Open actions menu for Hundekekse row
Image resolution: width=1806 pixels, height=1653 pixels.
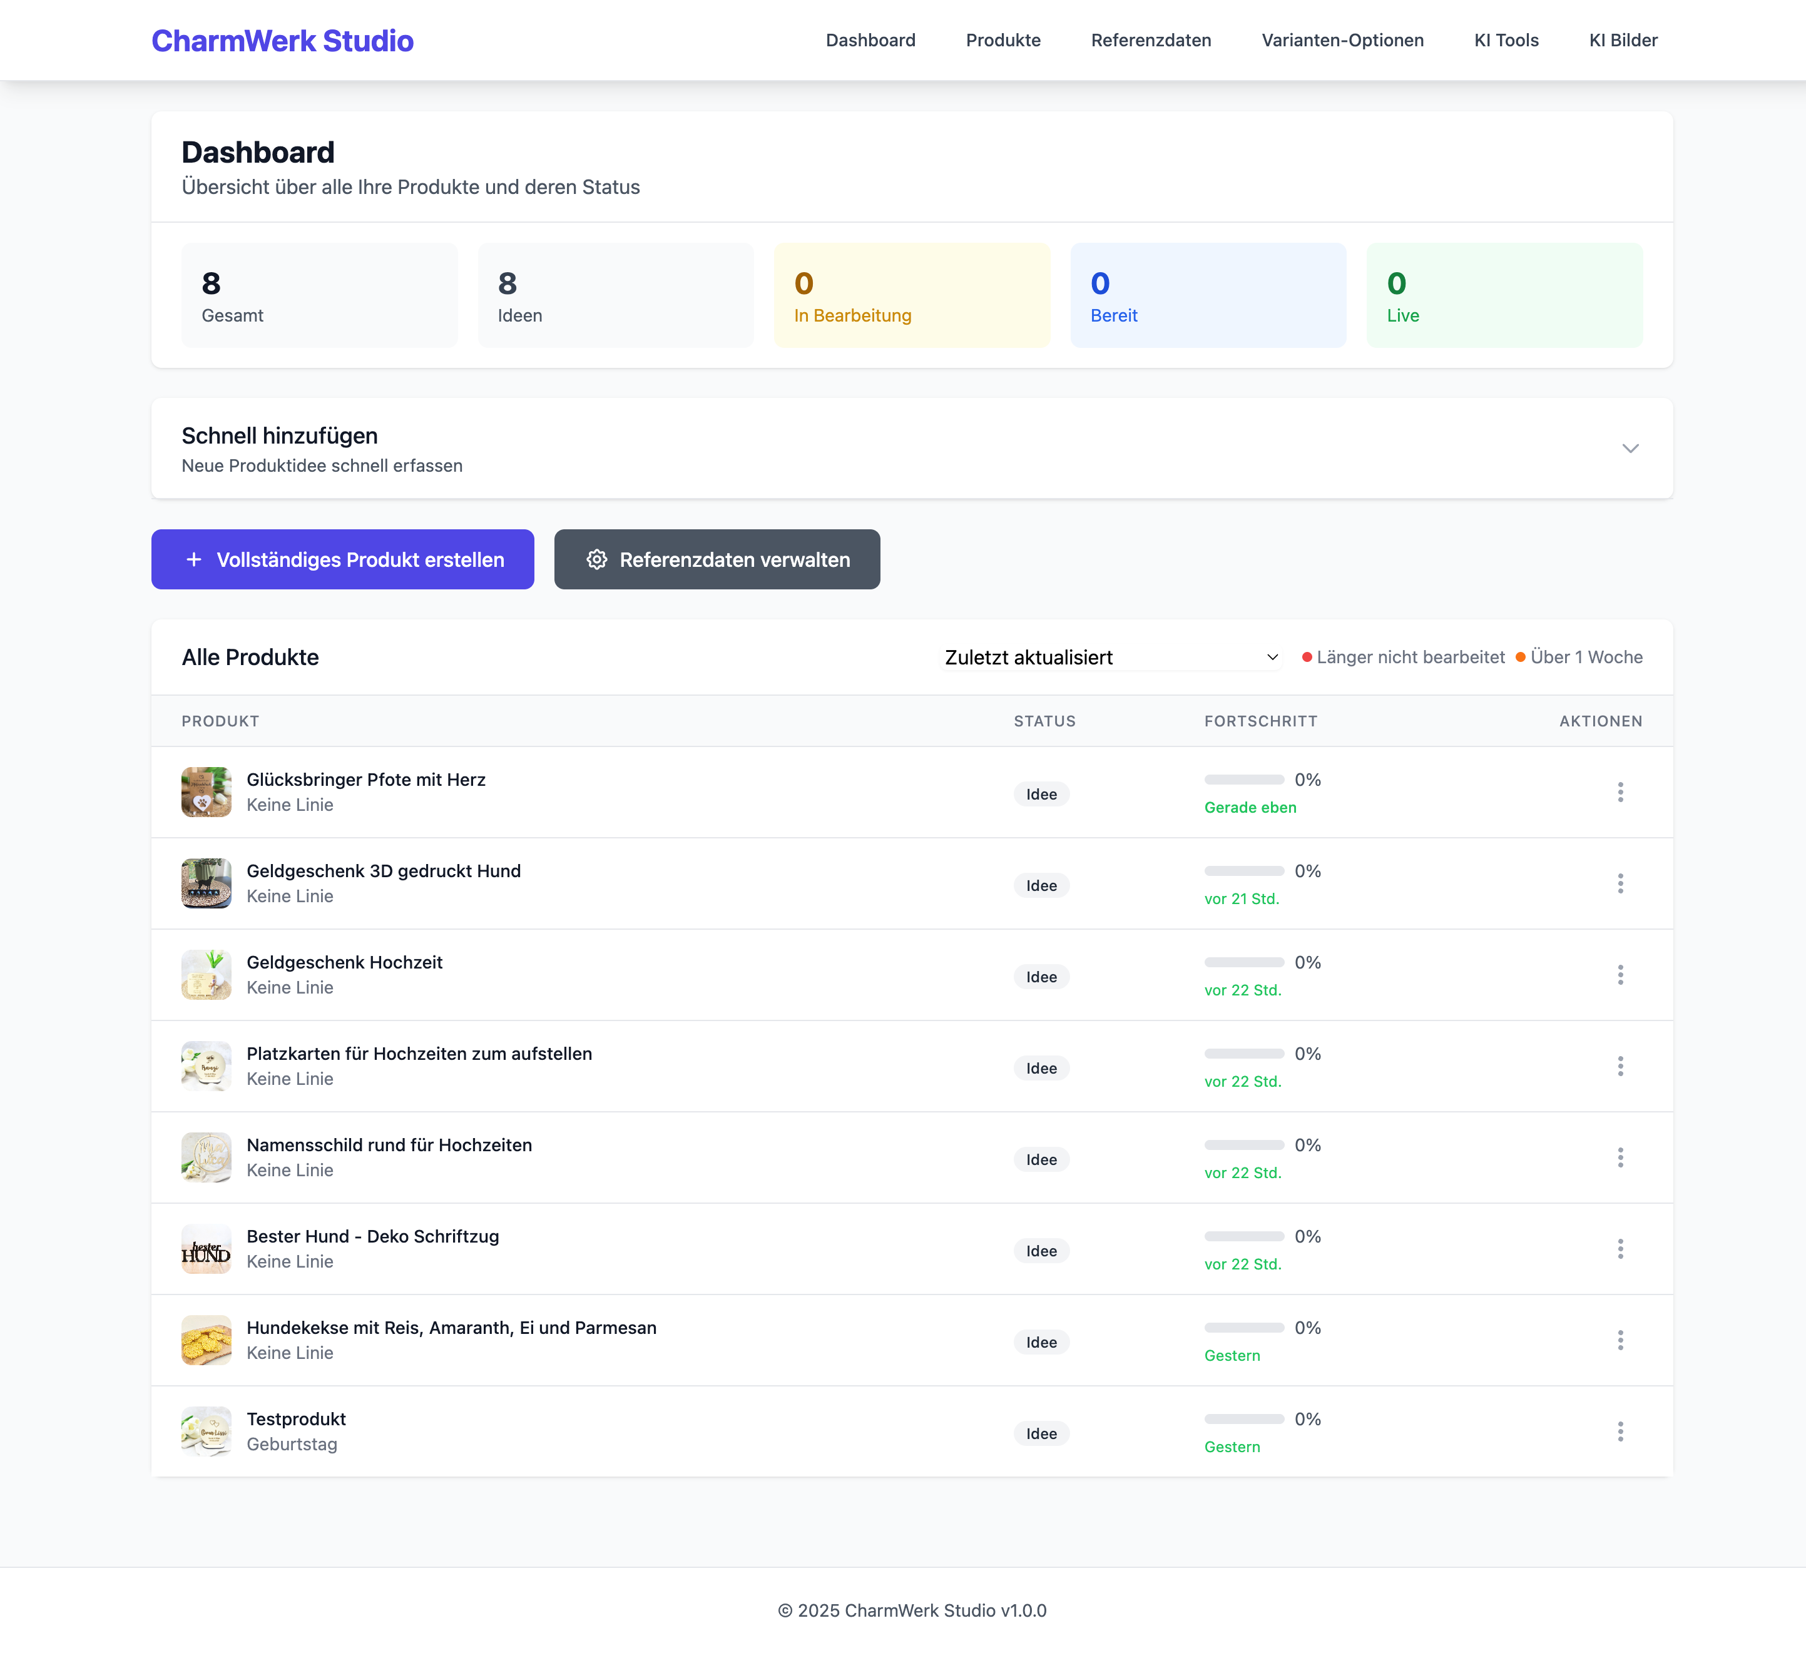point(1620,1341)
